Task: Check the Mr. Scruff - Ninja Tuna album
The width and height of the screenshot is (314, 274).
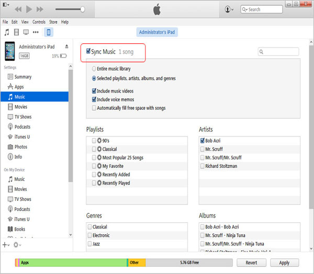Action: (202, 235)
